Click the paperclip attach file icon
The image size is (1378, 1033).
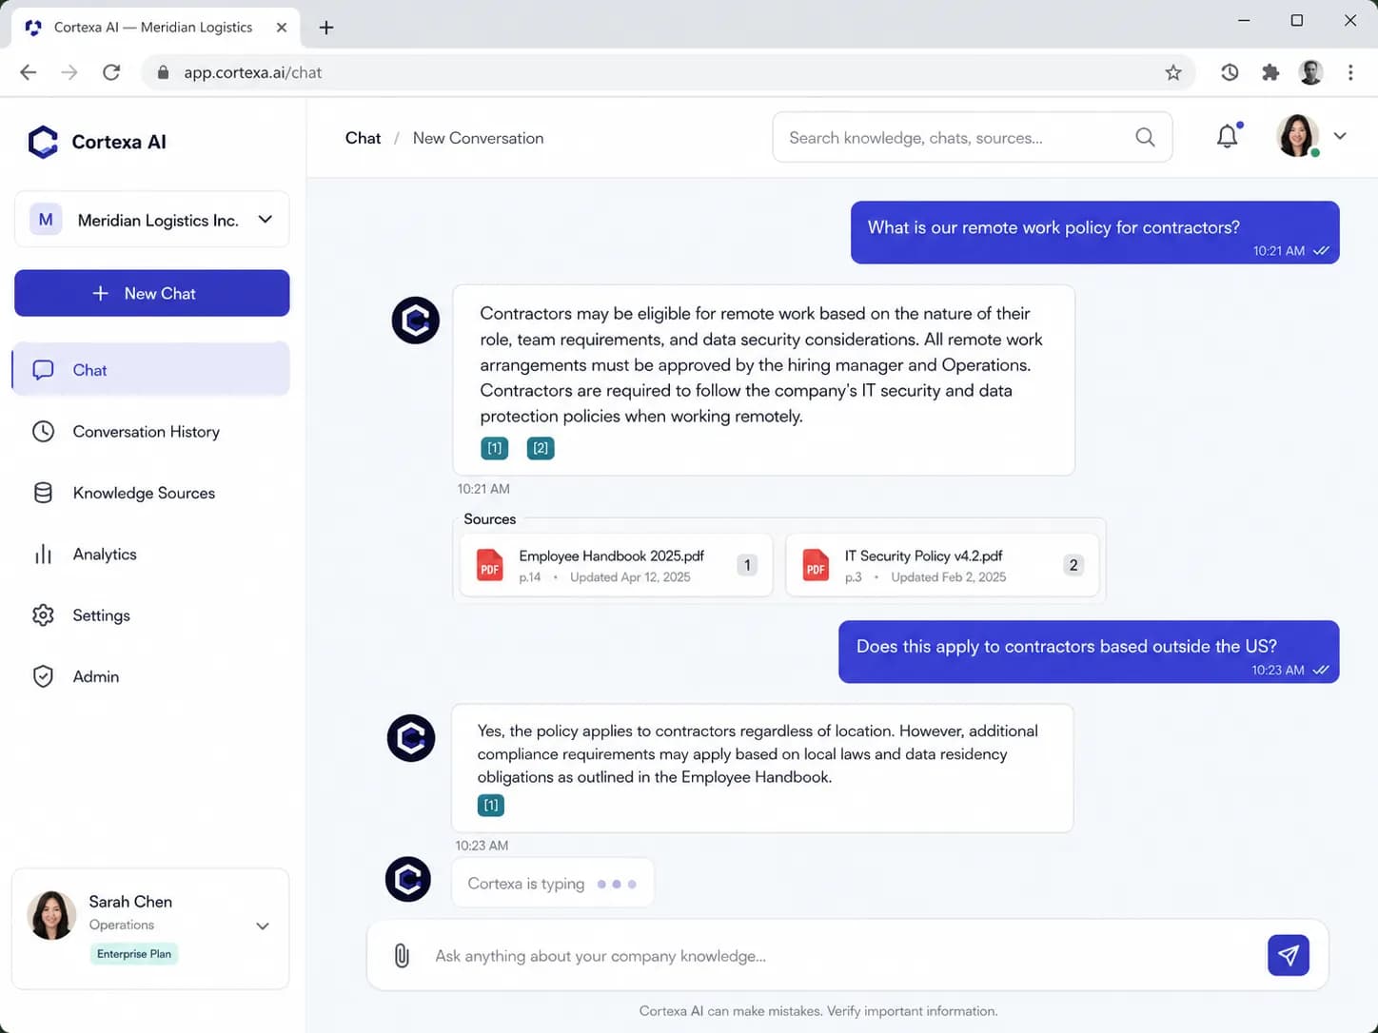[402, 955]
